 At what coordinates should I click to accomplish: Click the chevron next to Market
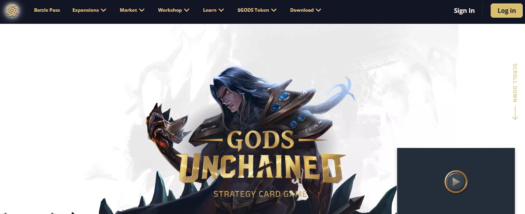(142, 10)
